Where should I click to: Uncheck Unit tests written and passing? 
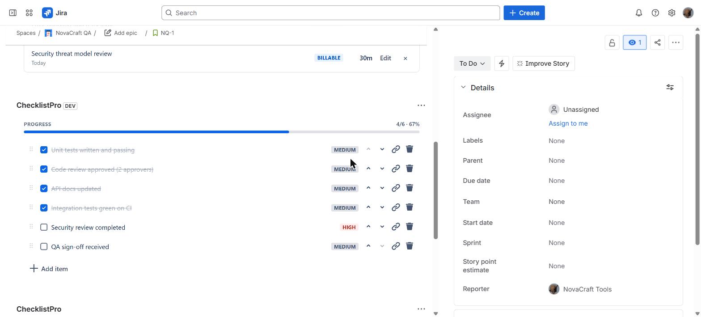pos(44,150)
